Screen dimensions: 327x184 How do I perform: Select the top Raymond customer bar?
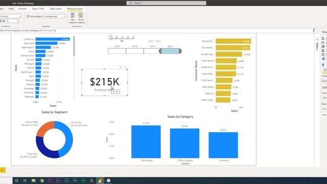point(233,41)
